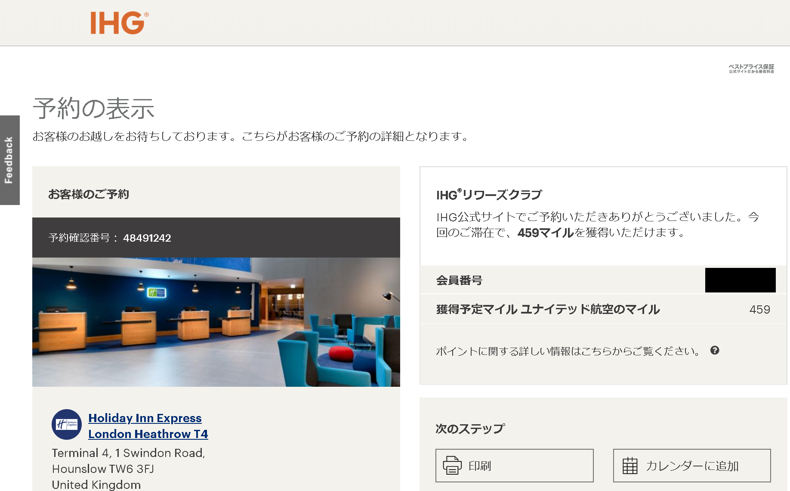Open Holiday Inn Express London Heathrow T4 link
This screenshot has width=790, height=491.
(148, 426)
